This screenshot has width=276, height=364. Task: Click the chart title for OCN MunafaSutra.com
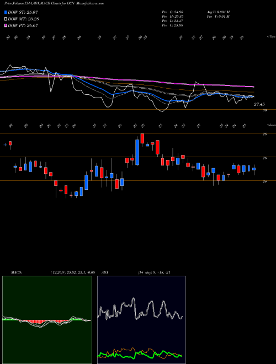54,3
